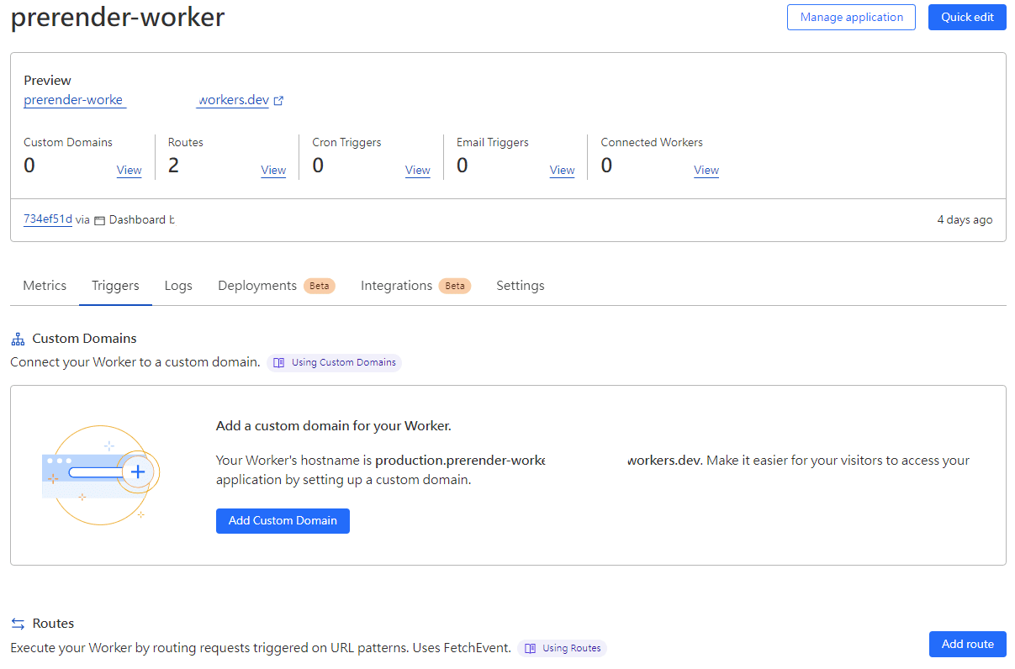Viewport: 1015px width, 669px height.
Task: Open Using Routes docs badge
Action: pos(562,648)
